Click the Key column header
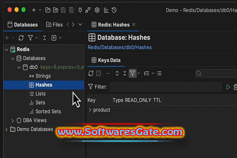The image size is (237, 158). point(100,100)
